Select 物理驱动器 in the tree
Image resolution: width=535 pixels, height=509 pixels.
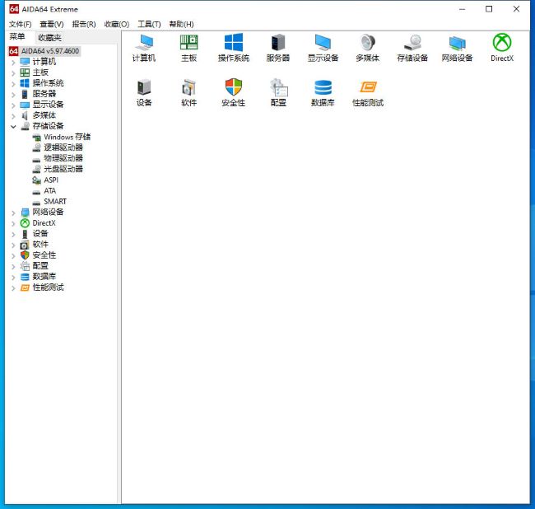pyautogui.click(x=63, y=158)
